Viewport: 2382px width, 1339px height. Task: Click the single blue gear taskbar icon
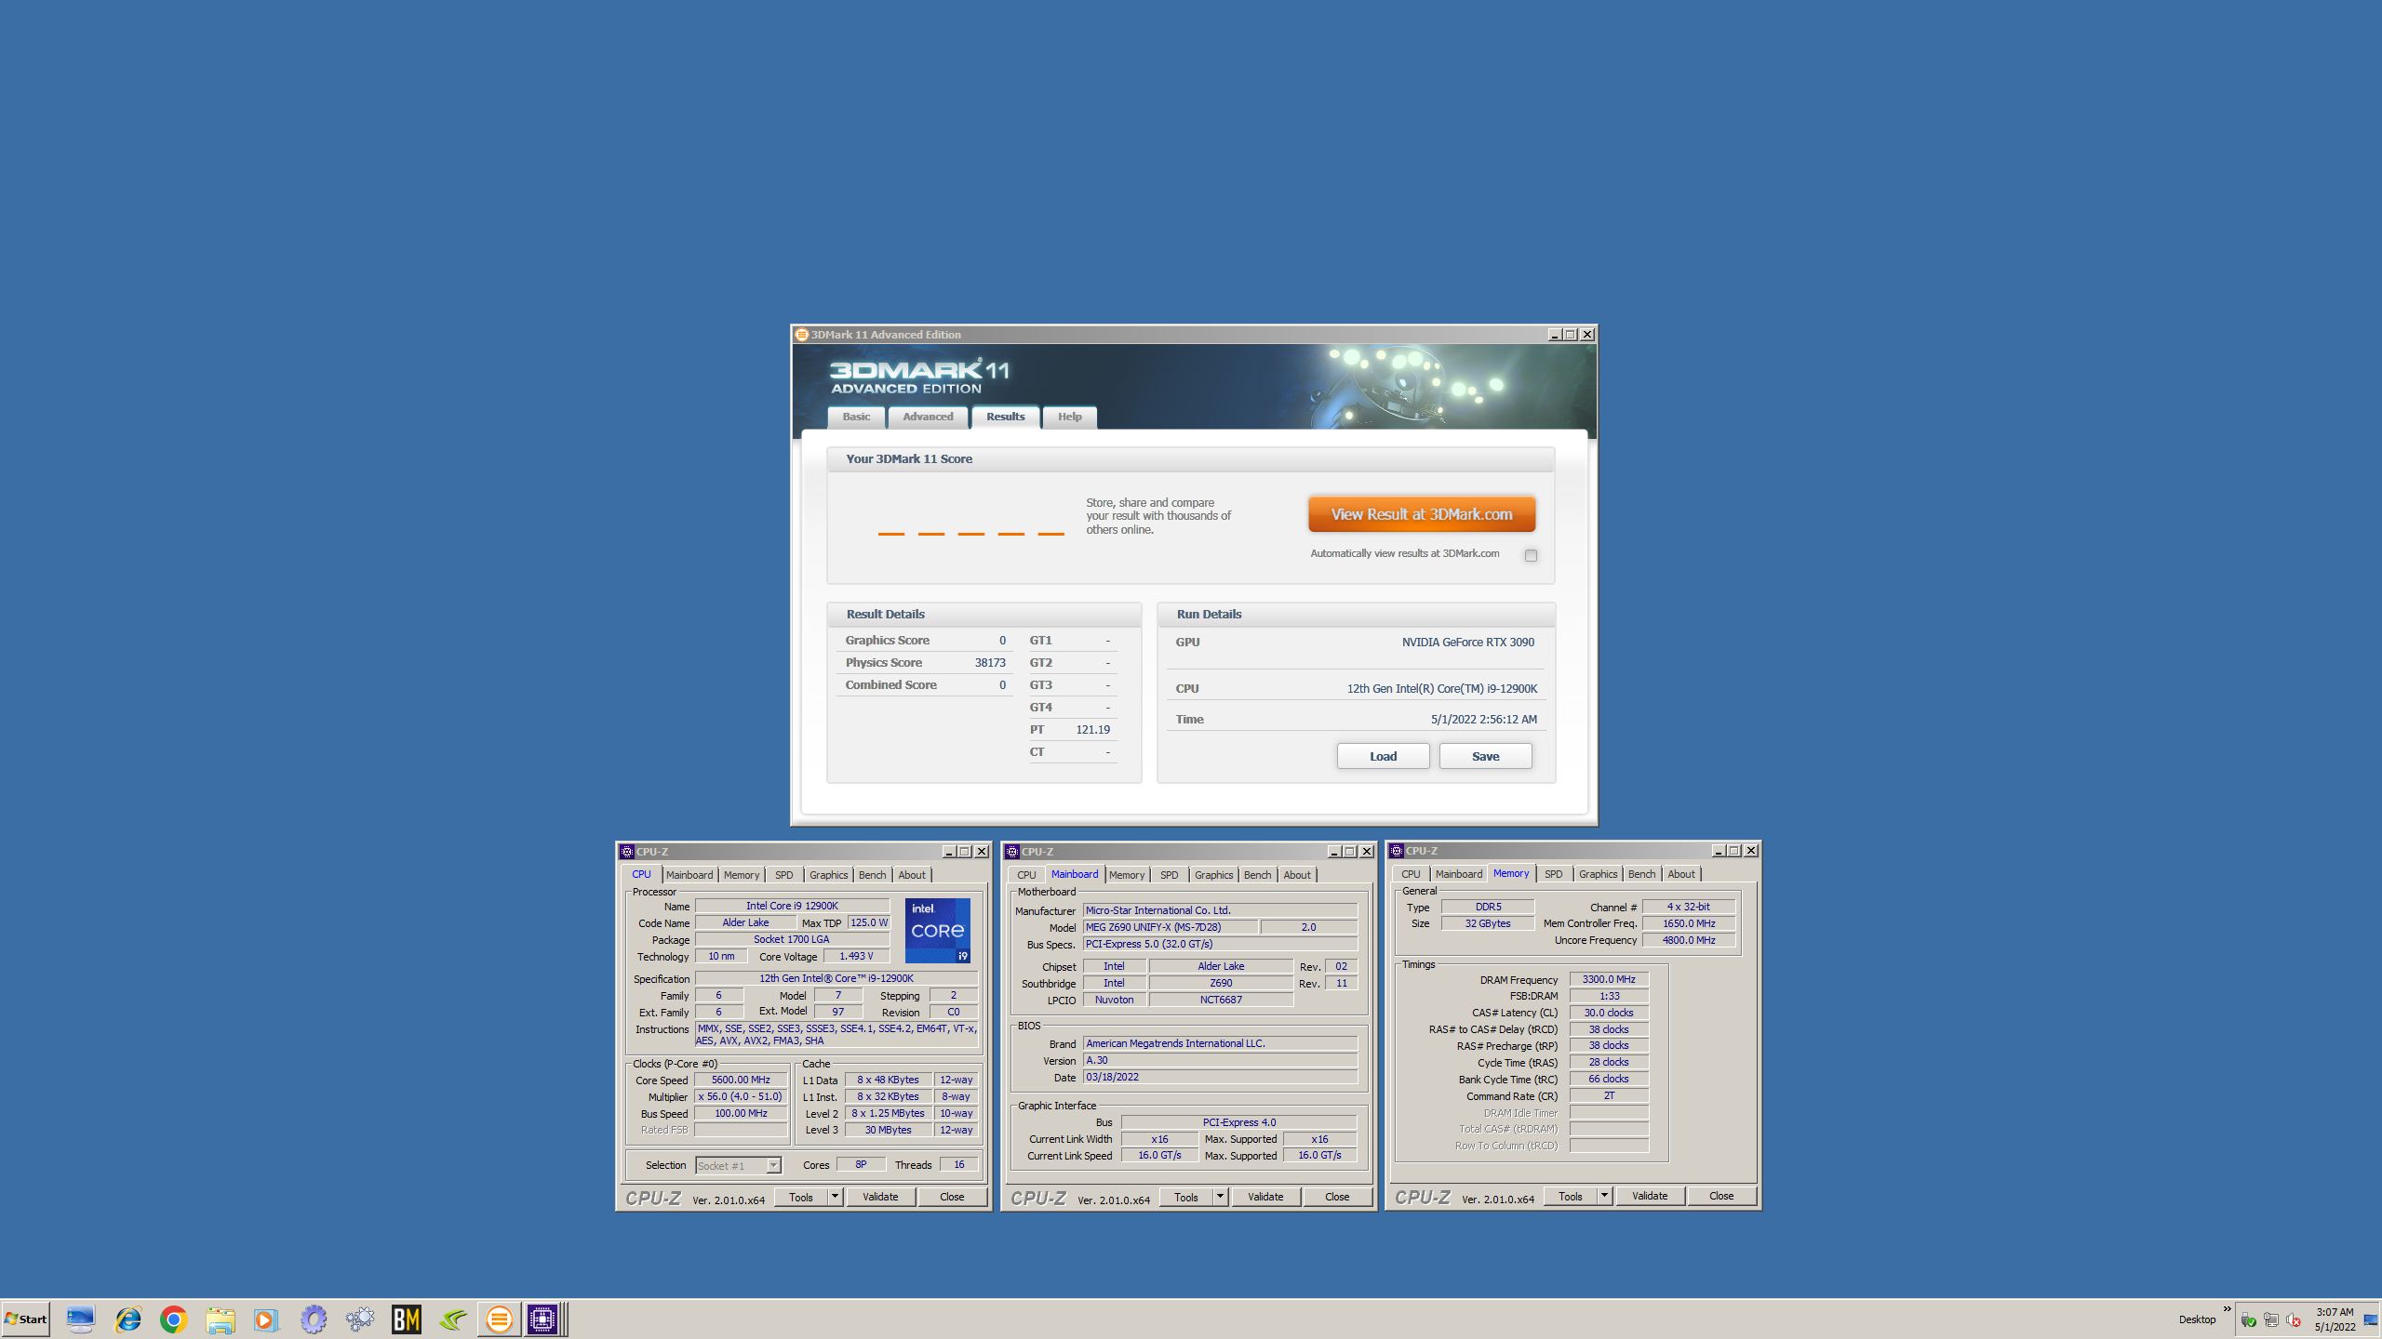[x=314, y=1319]
